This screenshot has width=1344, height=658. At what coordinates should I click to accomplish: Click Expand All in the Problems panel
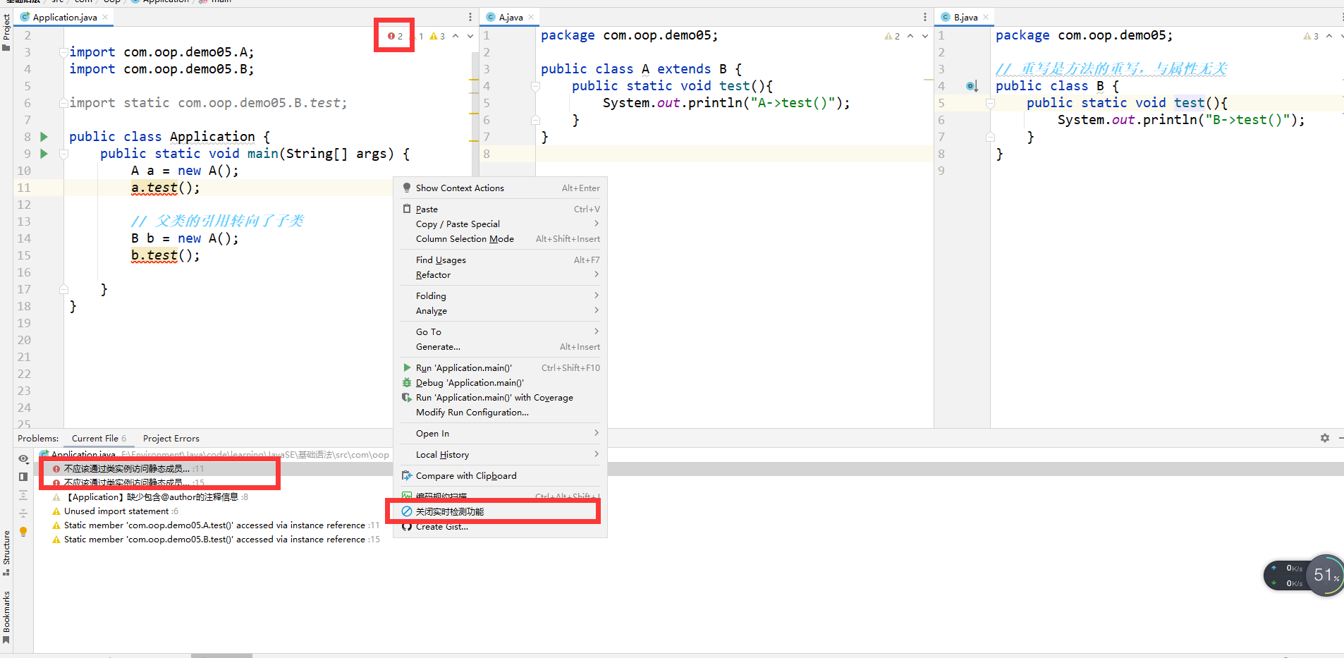coord(23,495)
